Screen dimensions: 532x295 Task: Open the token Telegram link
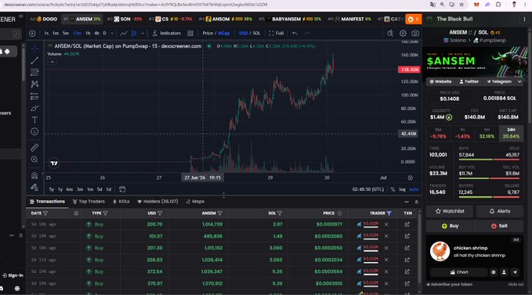(499, 81)
